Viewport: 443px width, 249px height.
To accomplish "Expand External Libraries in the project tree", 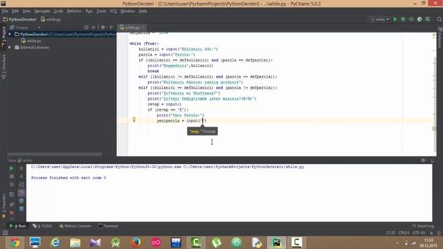I will click(x=10, y=48).
